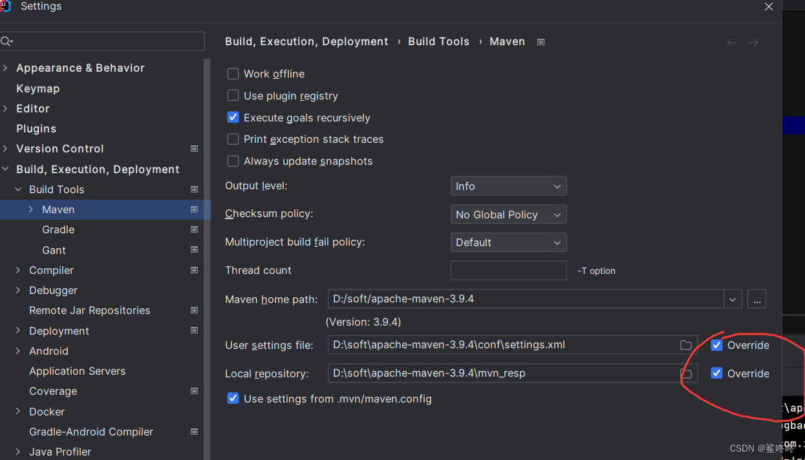Click the back navigation arrow
Screen dimensions: 805x460
pyautogui.click(x=731, y=42)
